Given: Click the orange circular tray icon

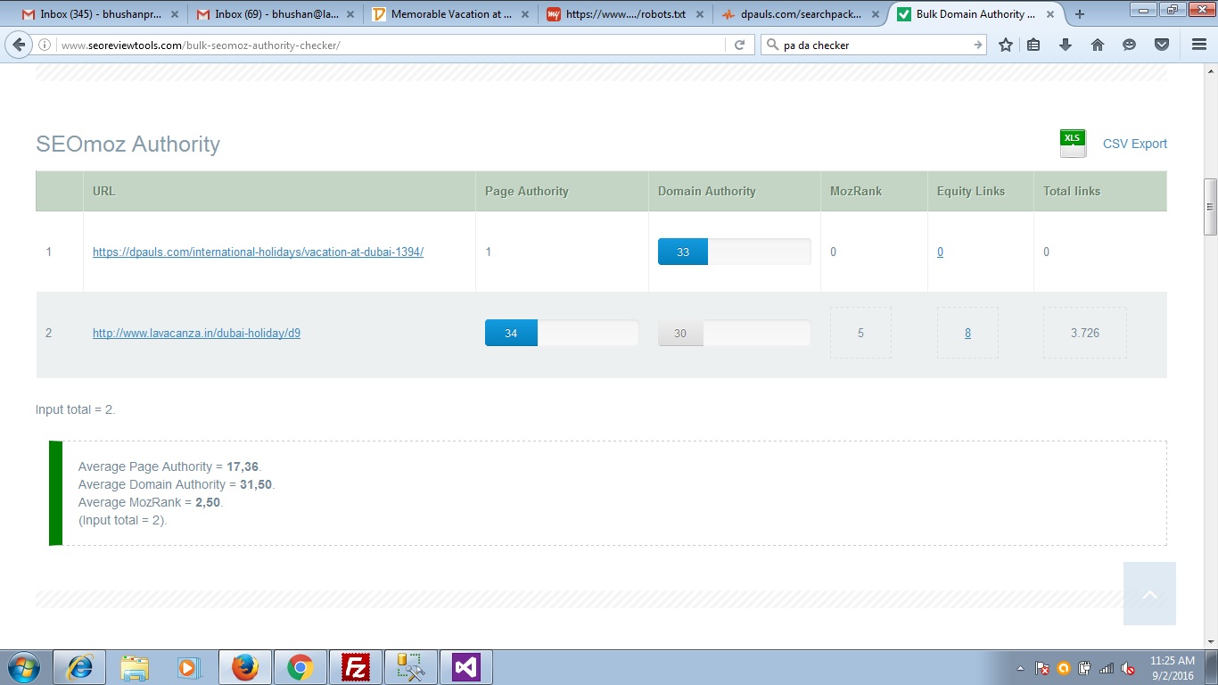Looking at the screenshot, I should tap(1063, 668).
